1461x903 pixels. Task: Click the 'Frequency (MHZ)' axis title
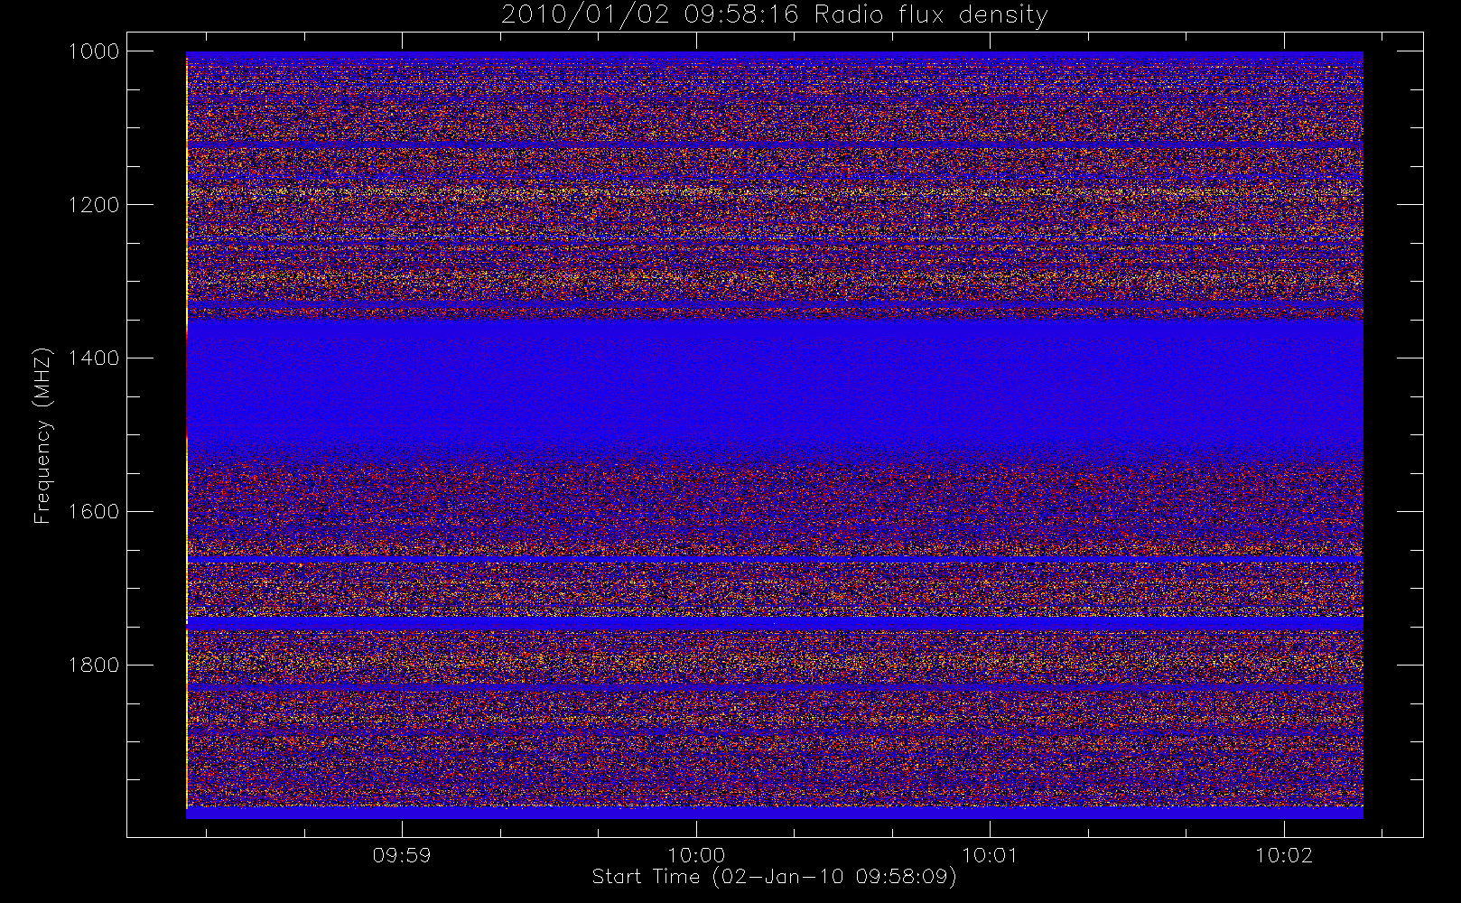(42, 435)
